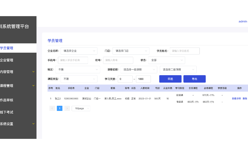Click the phone number 13300000000 cell
The image size is (248, 155).
click(x=71, y=99)
